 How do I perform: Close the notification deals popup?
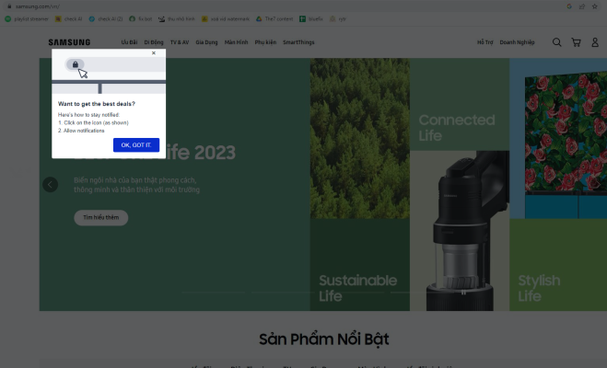click(x=154, y=53)
